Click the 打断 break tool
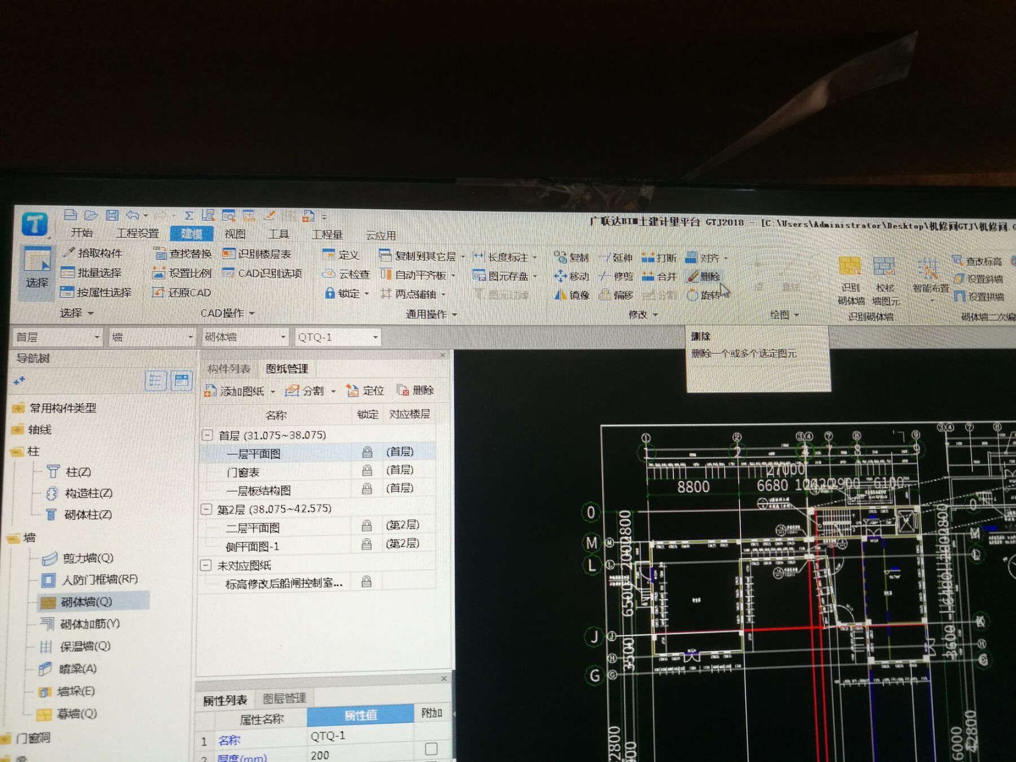The width and height of the screenshot is (1016, 762). point(659,258)
